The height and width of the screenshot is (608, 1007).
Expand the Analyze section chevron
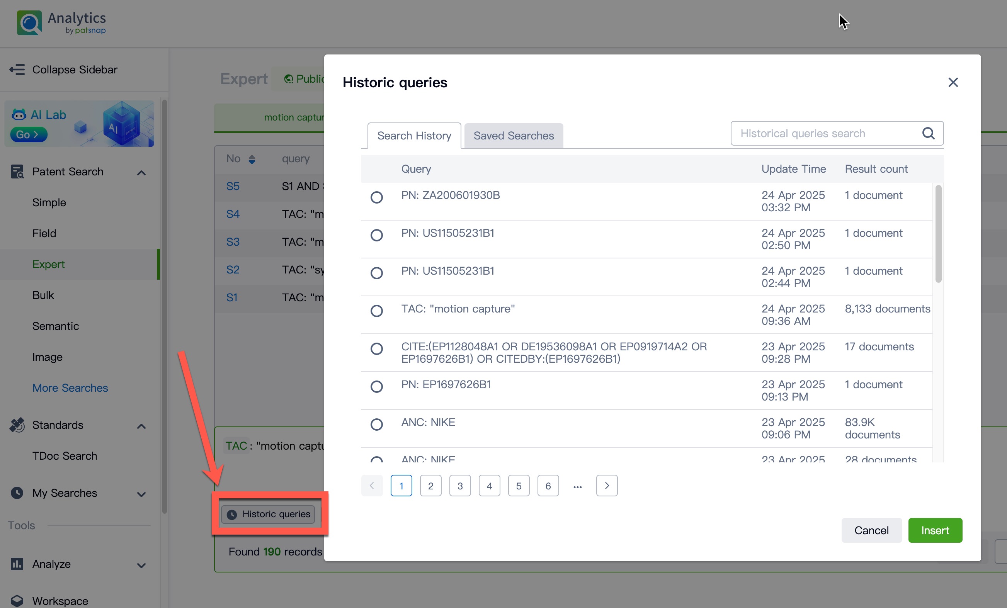141,566
